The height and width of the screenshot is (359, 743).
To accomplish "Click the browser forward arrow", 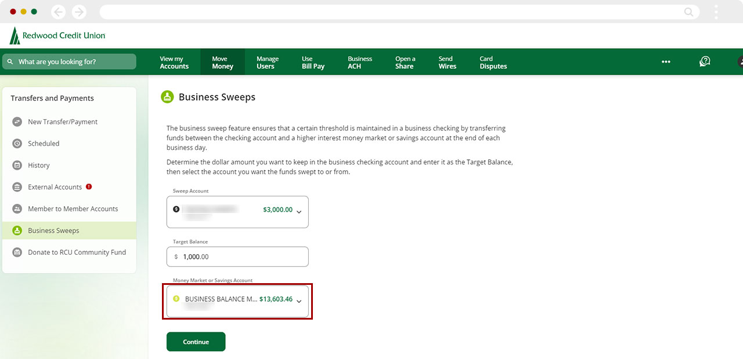I will coord(78,12).
